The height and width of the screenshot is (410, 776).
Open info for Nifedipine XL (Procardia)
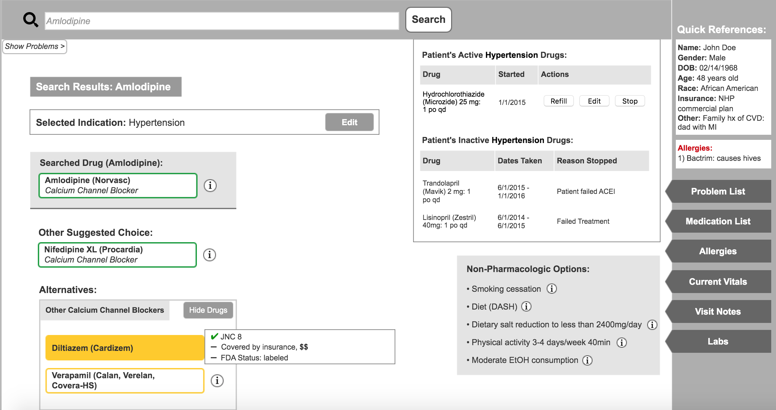click(x=210, y=254)
